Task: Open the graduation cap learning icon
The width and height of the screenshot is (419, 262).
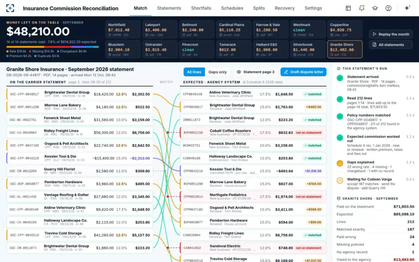Action: pyautogui.click(x=375, y=8)
